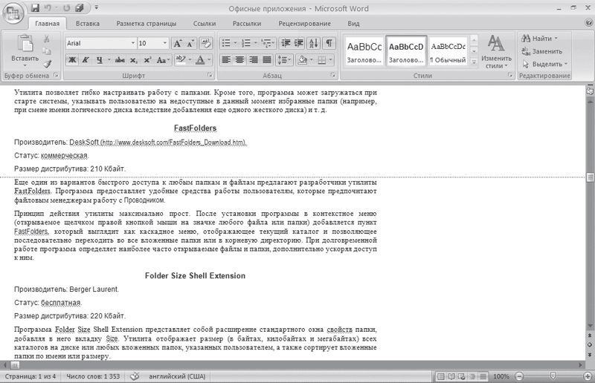Screen dimensions: 595x383
Task: Click the paragraph shading bucket icon
Action: click(x=303, y=60)
